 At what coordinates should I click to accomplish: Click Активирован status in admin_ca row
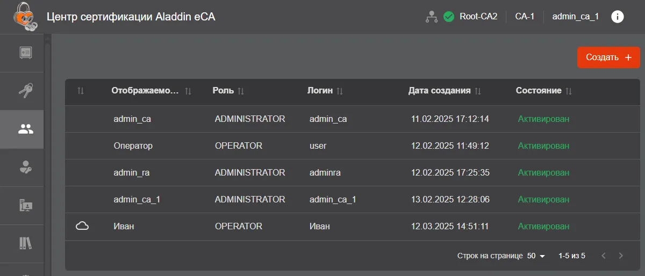(x=543, y=119)
